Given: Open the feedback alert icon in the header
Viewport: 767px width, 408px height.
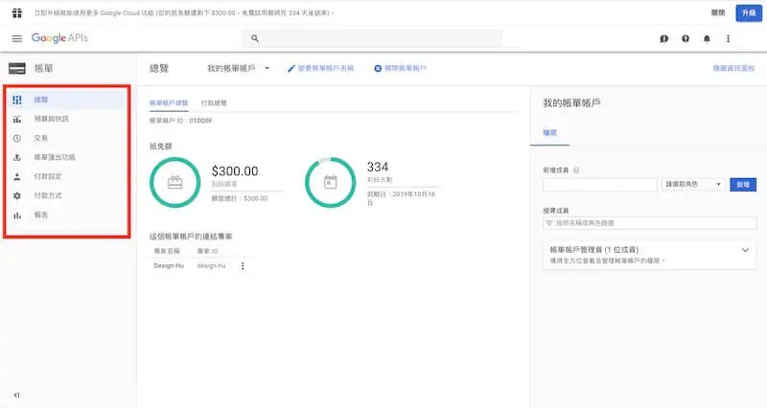Looking at the screenshot, I should [663, 38].
